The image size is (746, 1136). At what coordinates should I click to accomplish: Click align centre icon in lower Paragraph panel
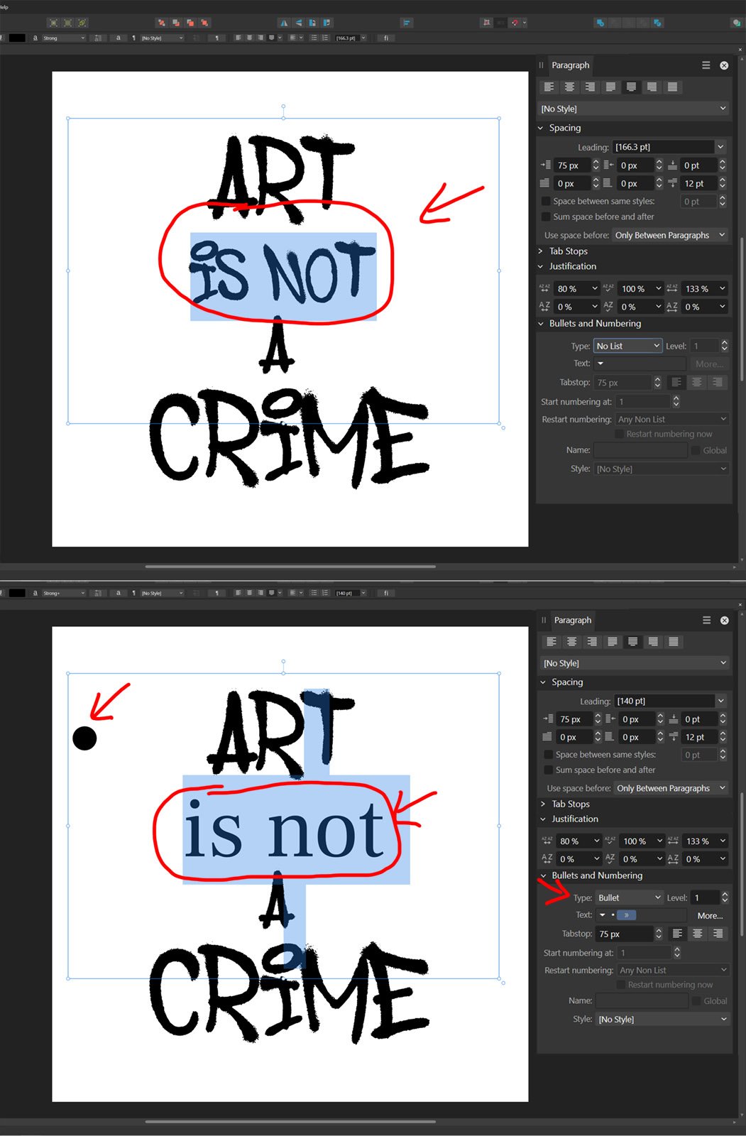[571, 641]
